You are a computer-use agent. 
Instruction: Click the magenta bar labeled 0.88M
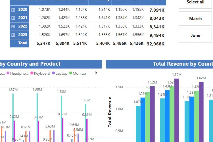[63, 130]
